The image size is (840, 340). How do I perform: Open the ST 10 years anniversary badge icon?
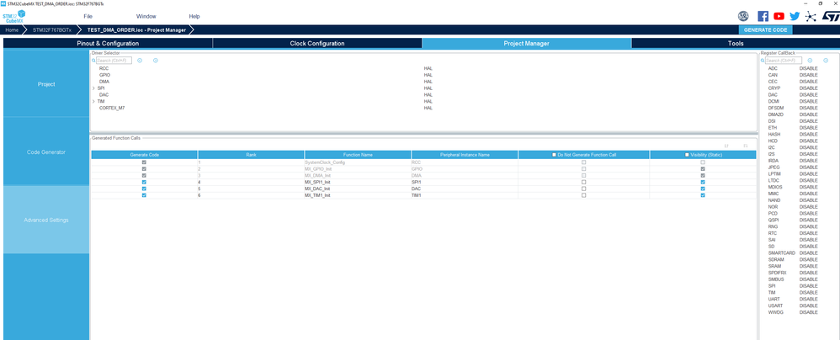743,16
